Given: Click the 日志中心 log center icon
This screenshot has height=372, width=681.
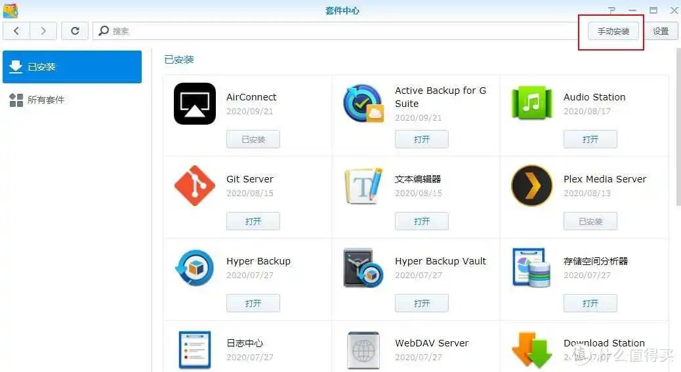Looking at the screenshot, I should pos(195,350).
